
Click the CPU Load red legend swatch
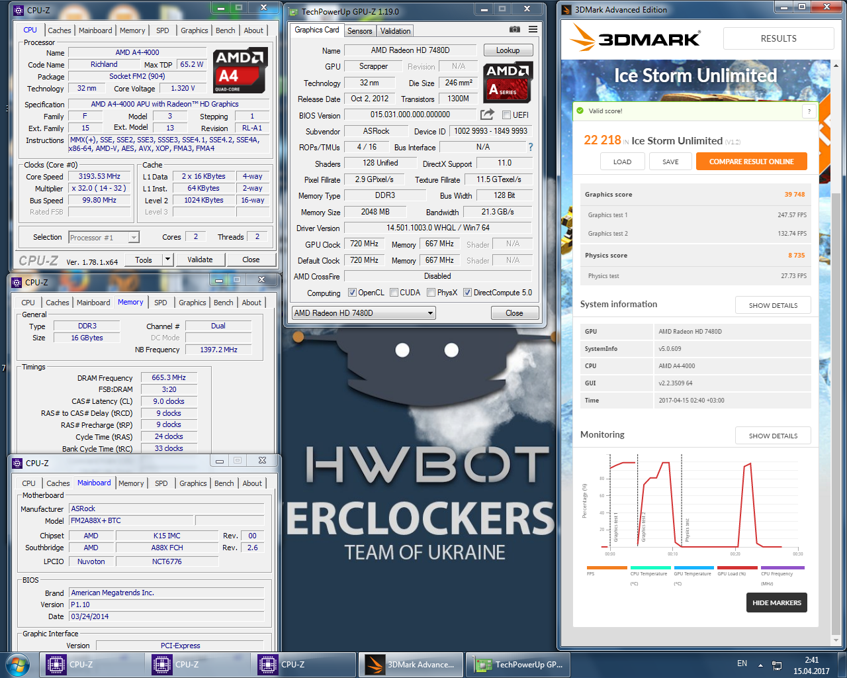(x=737, y=567)
